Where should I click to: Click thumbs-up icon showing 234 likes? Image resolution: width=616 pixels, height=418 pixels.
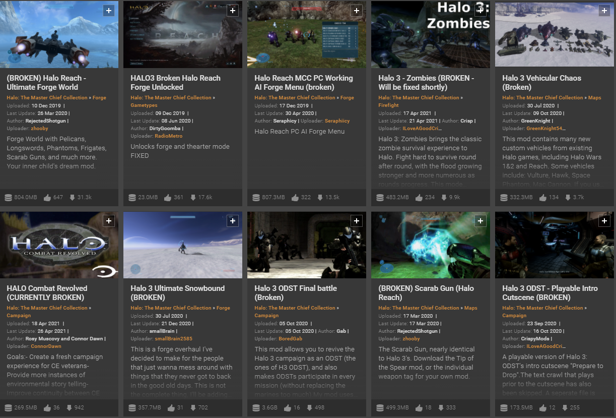419,197
